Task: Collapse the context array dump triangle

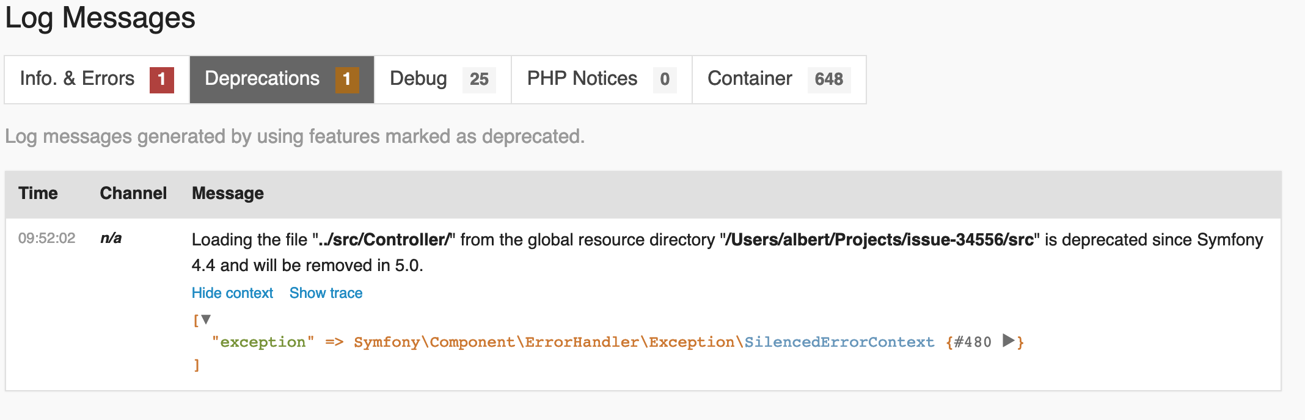Action: click(x=207, y=319)
